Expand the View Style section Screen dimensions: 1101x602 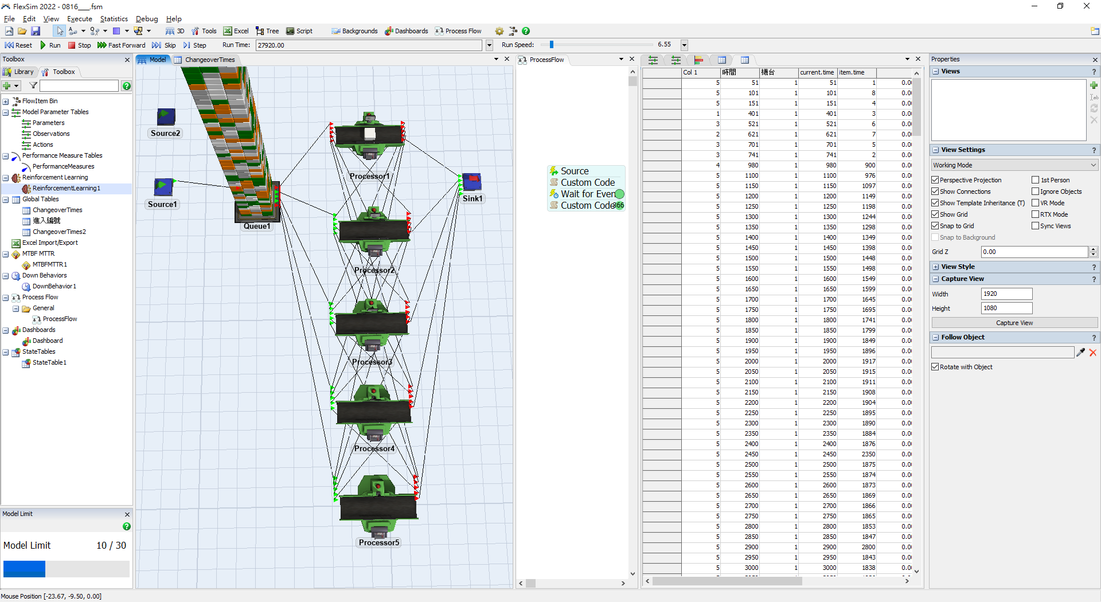click(x=935, y=266)
